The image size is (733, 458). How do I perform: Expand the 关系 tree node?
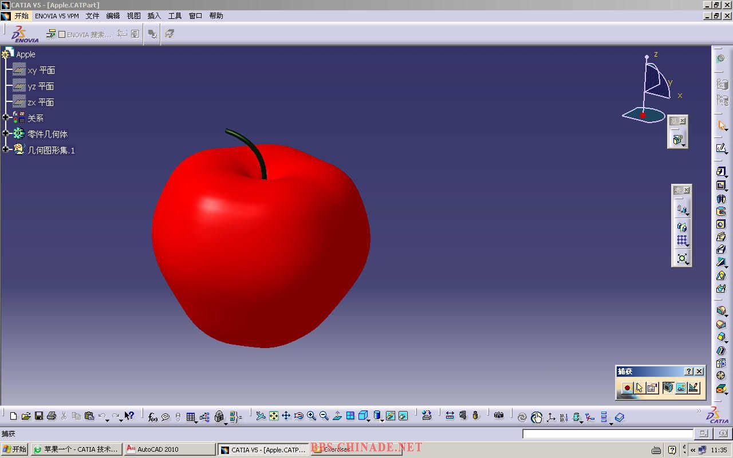point(6,117)
